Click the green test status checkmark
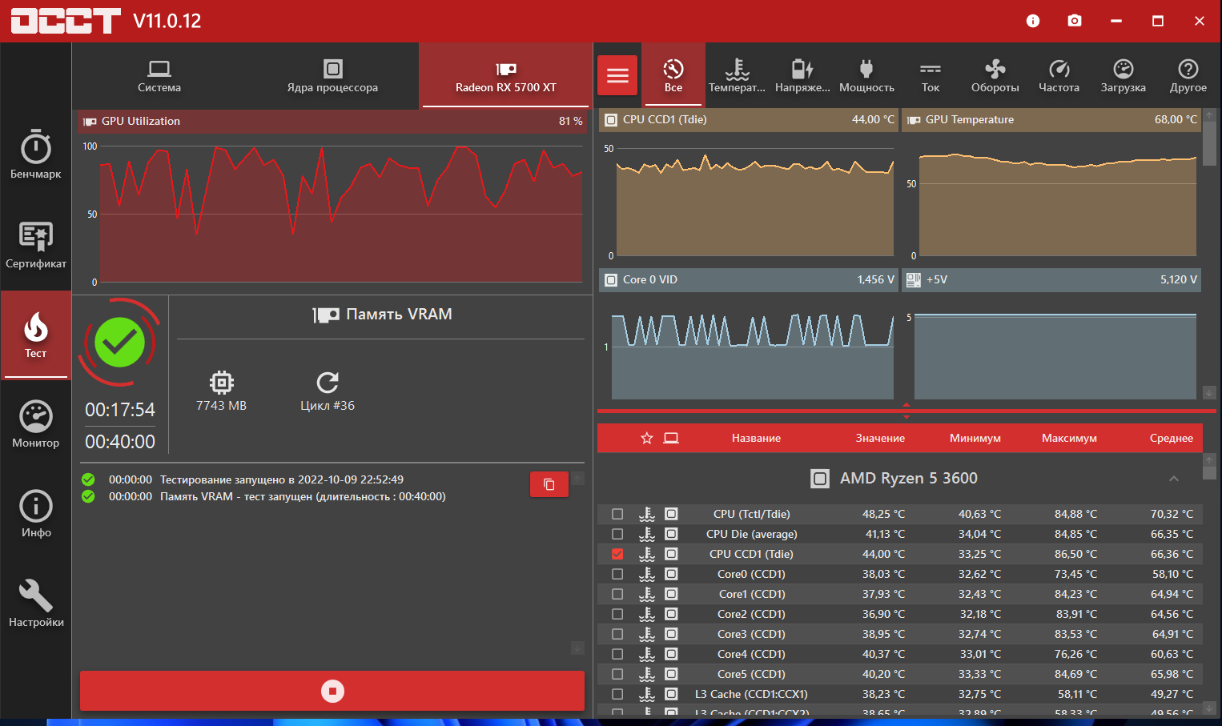1222x726 pixels. click(x=120, y=343)
